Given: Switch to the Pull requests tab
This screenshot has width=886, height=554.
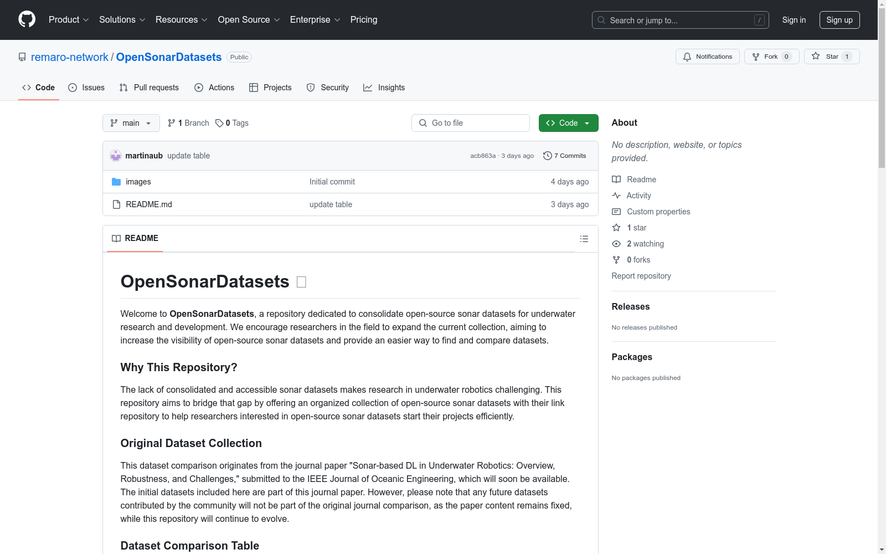Looking at the screenshot, I should (x=149, y=88).
